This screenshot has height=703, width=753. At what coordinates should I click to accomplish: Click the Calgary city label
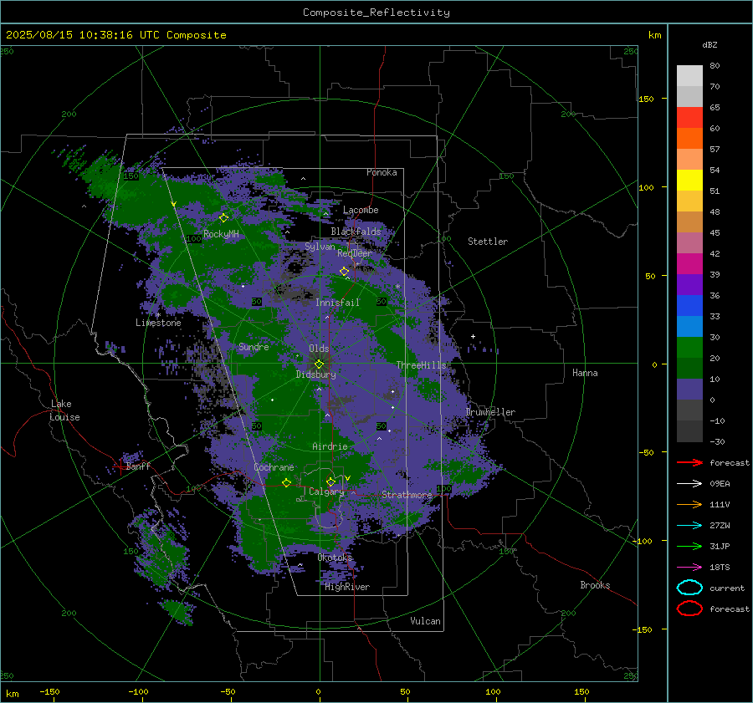326,492
